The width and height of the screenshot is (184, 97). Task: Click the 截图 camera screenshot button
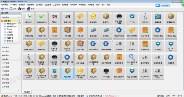pyautogui.click(x=21, y=9)
